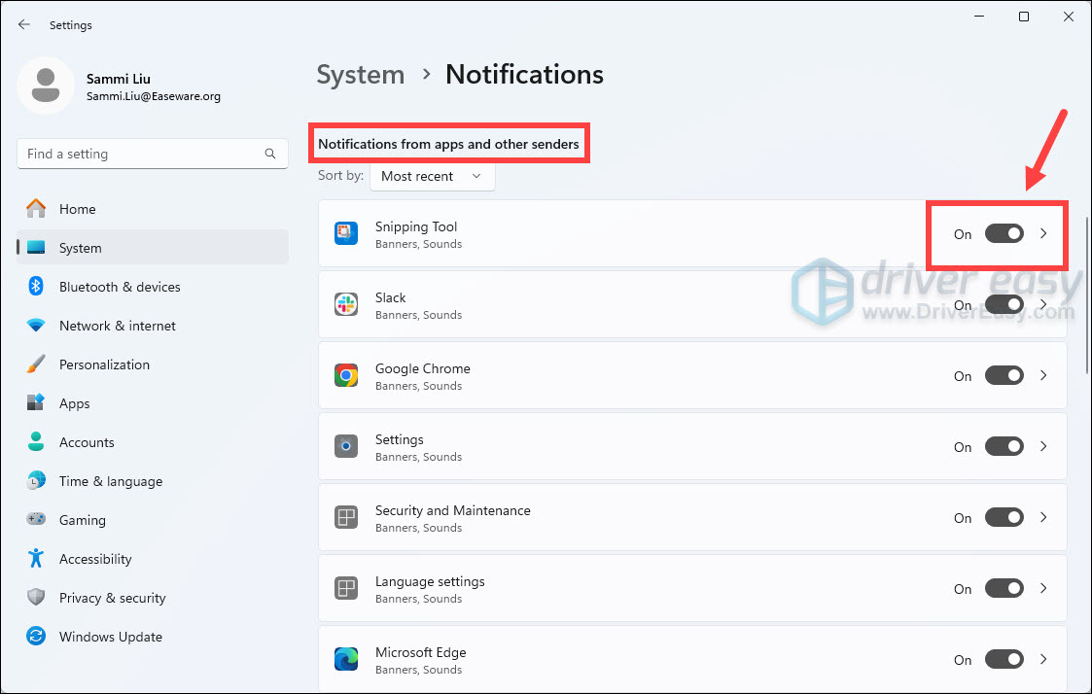Viewport: 1092px width, 694px height.
Task: Click the back arrow in Settings
Action: 24,25
